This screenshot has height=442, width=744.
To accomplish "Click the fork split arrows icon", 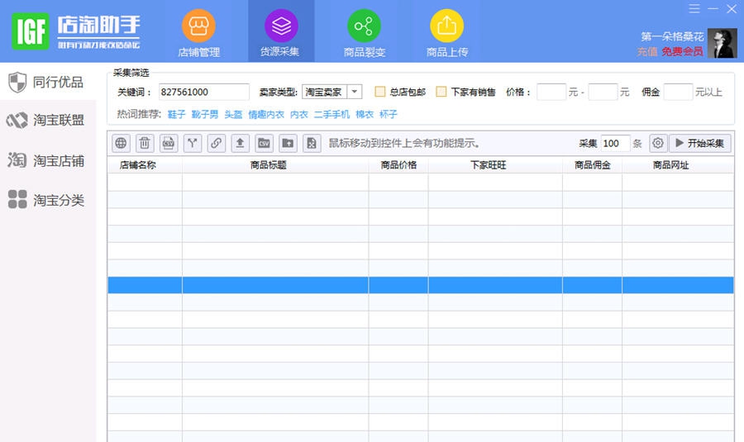I will click(192, 143).
